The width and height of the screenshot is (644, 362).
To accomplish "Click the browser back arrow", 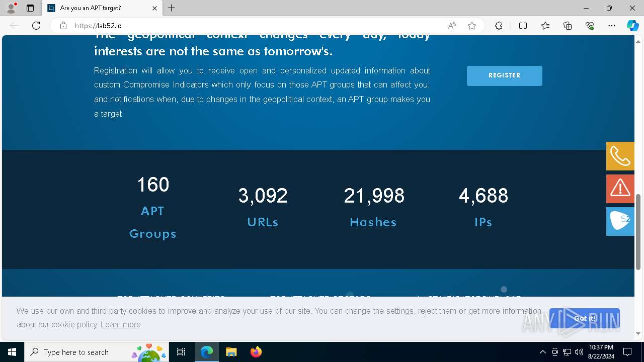I will tap(14, 26).
